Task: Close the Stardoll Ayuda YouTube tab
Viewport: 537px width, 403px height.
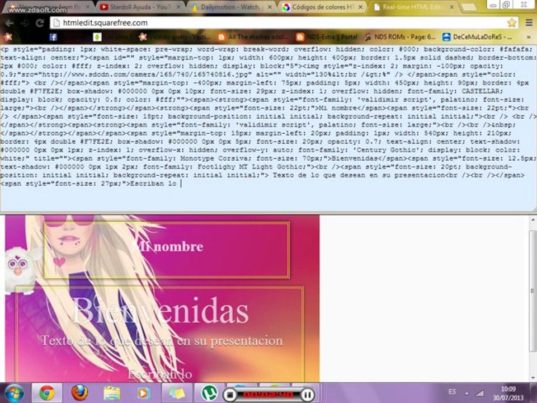Action: click(x=178, y=7)
